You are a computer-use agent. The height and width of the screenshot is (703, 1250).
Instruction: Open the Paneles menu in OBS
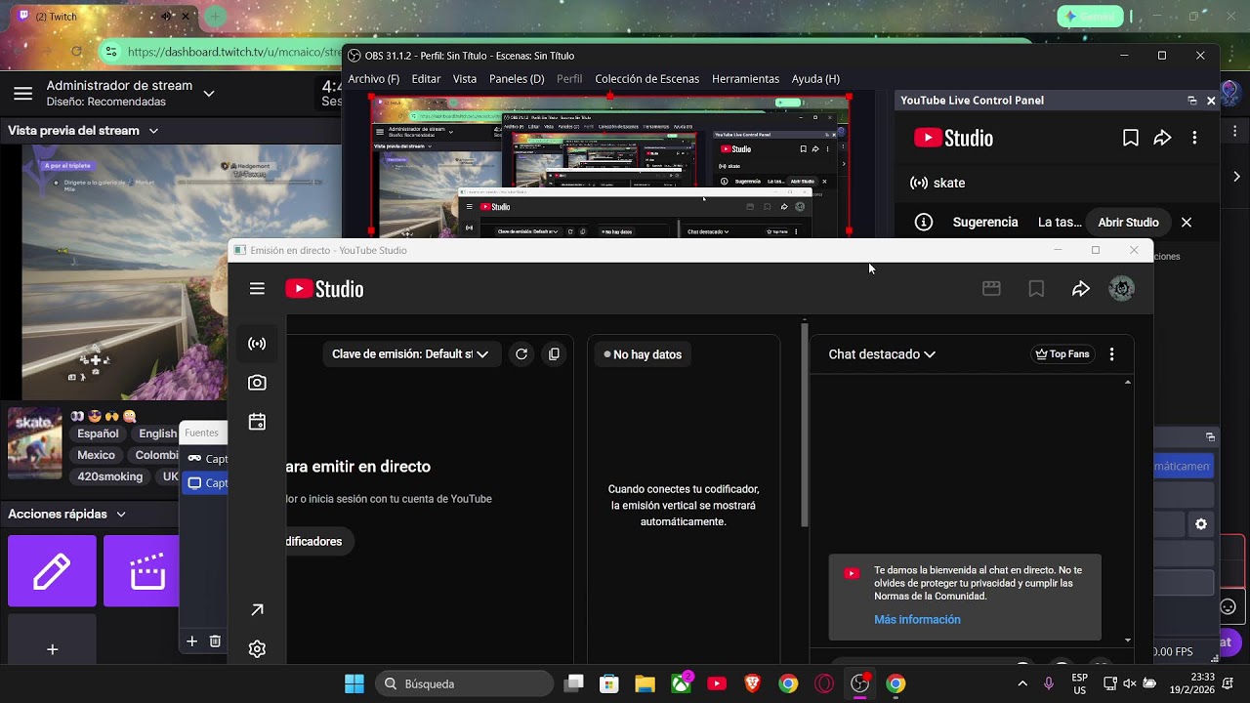coord(517,79)
